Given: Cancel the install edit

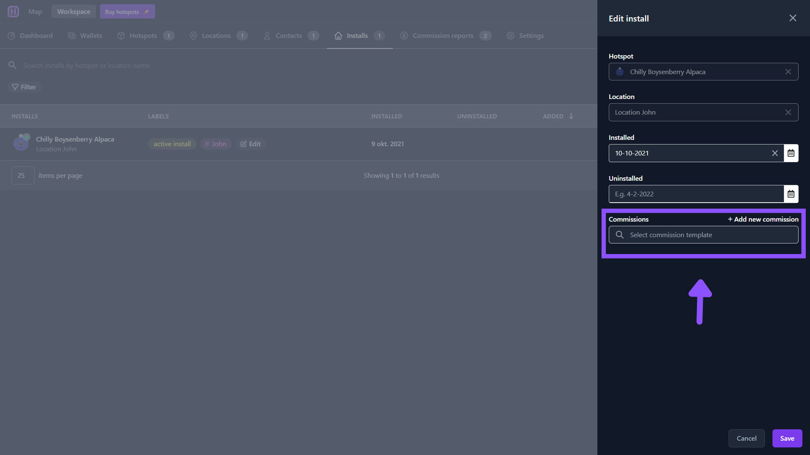Looking at the screenshot, I should (x=746, y=439).
